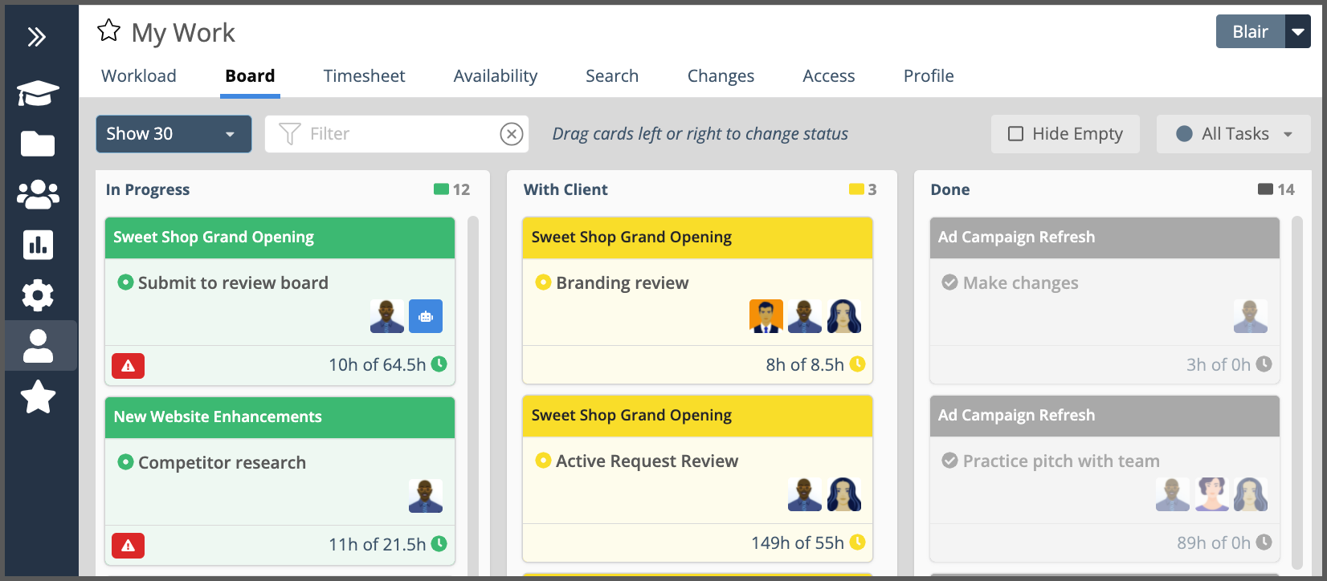Click yellow clock icon beside 8h of 8.5h
This screenshot has width=1327, height=581.
tap(857, 364)
